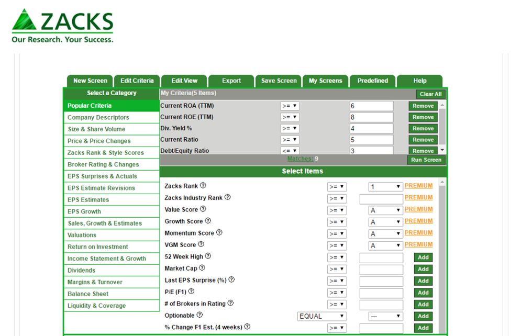The width and height of the screenshot is (521, 336).
Task: Follow the PREMIUM link for Zacks Rank
Action: coord(419,186)
